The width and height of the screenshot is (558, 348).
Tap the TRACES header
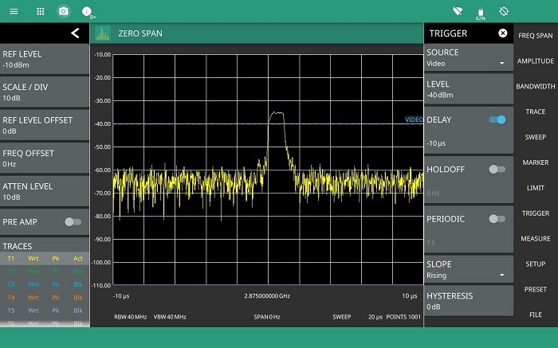(17, 246)
